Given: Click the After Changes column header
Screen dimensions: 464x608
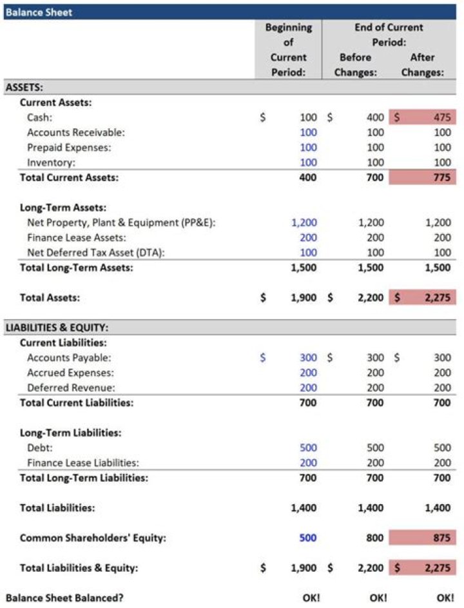Looking at the screenshot, I should tap(423, 64).
